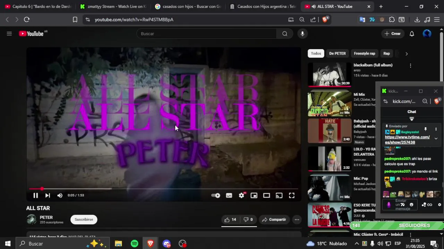Launch Spotify from the taskbar

(135, 244)
